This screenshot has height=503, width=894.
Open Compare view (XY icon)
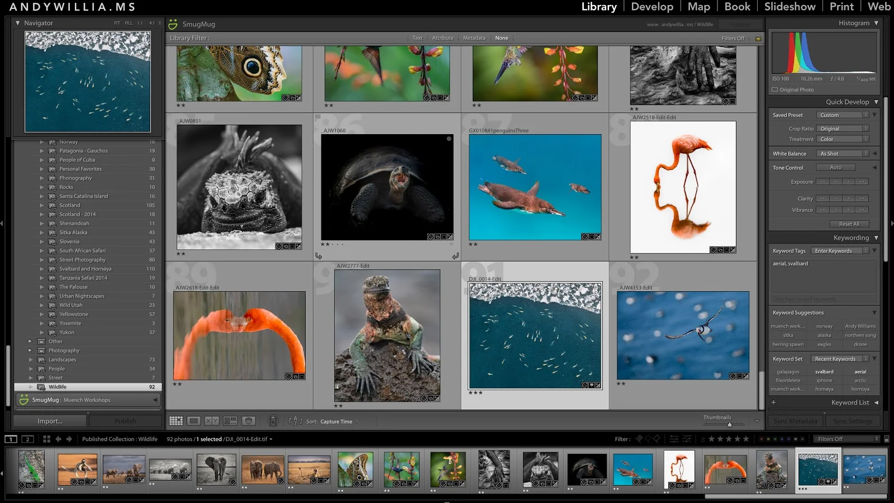(x=212, y=421)
